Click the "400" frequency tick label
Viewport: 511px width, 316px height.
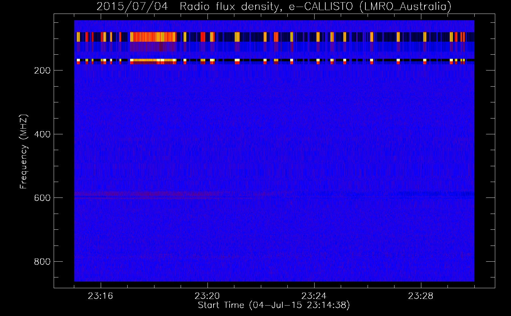pos(42,134)
